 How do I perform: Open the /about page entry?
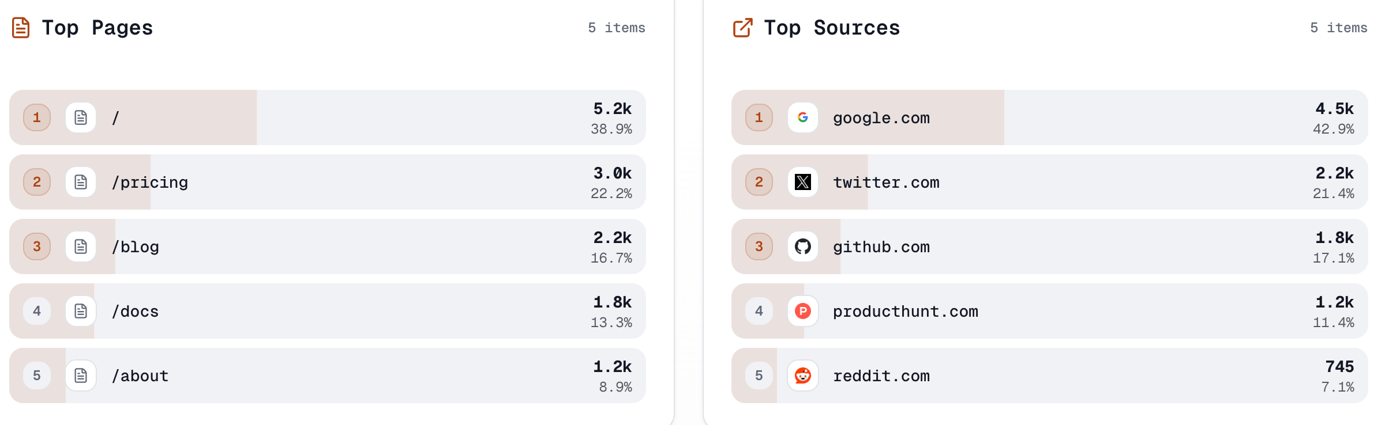pos(328,375)
